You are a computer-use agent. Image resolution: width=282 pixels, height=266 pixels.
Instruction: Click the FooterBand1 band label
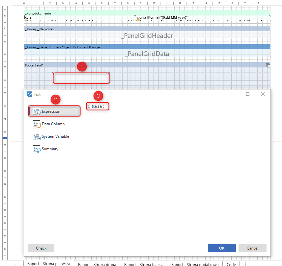tap(34, 65)
